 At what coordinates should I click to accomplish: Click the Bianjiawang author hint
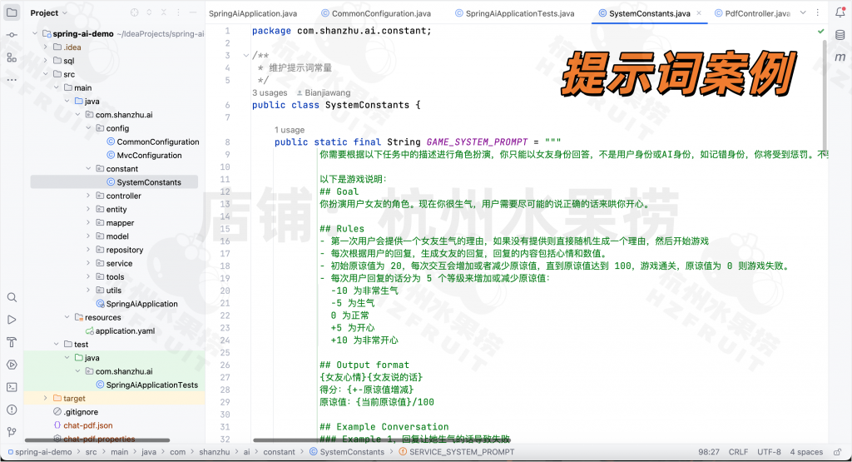click(324, 93)
